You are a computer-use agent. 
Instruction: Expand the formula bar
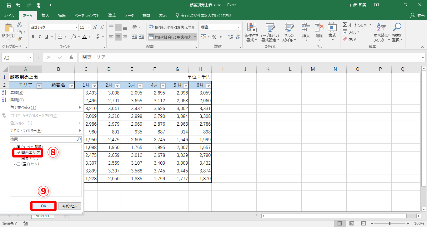click(x=423, y=57)
